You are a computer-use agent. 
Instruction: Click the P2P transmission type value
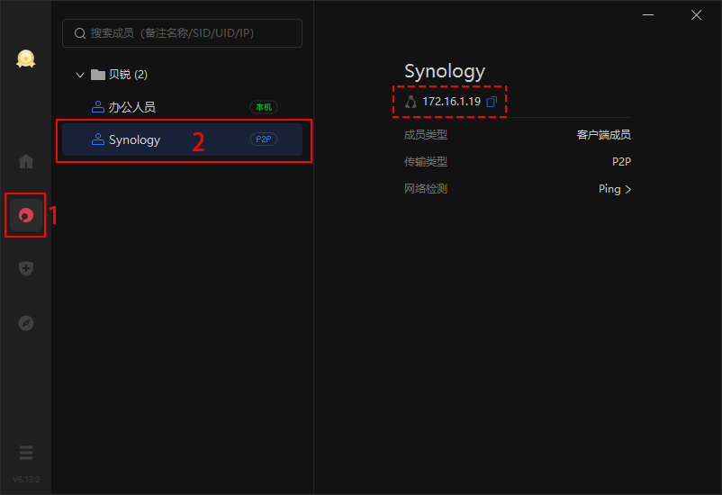[x=621, y=162]
